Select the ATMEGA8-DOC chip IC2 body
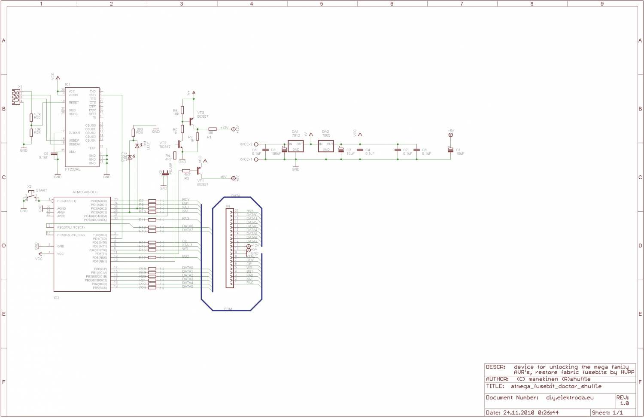The image size is (644, 418). coord(82,244)
